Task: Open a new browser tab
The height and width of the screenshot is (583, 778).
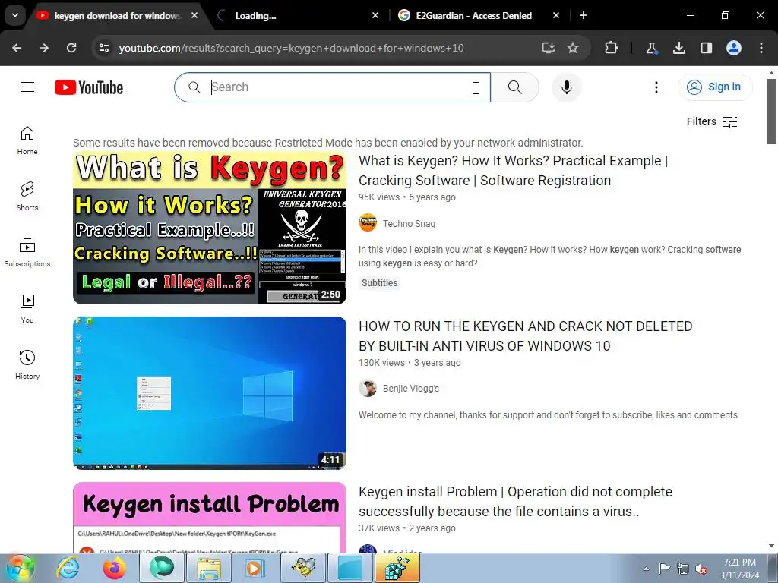Action: (583, 16)
